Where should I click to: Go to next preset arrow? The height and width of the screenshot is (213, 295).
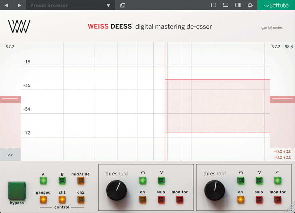coord(19,5)
